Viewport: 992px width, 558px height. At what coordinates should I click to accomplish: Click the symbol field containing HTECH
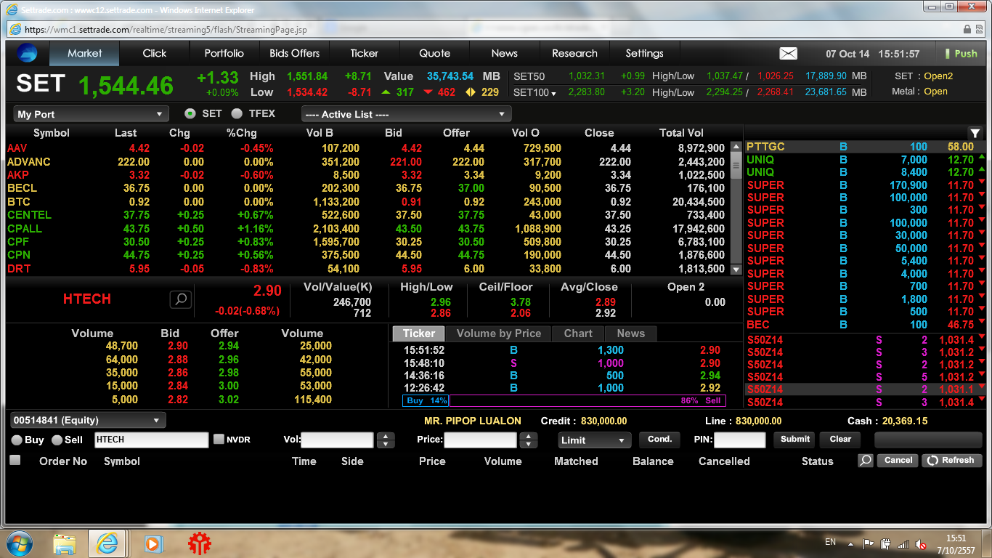(x=152, y=440)
